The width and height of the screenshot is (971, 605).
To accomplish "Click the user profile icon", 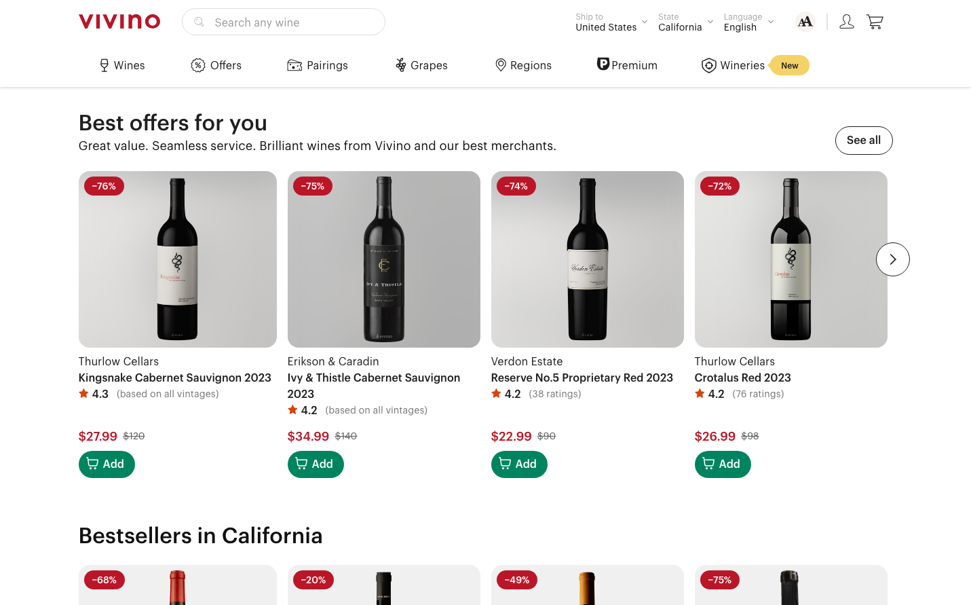I will point(846,22).
